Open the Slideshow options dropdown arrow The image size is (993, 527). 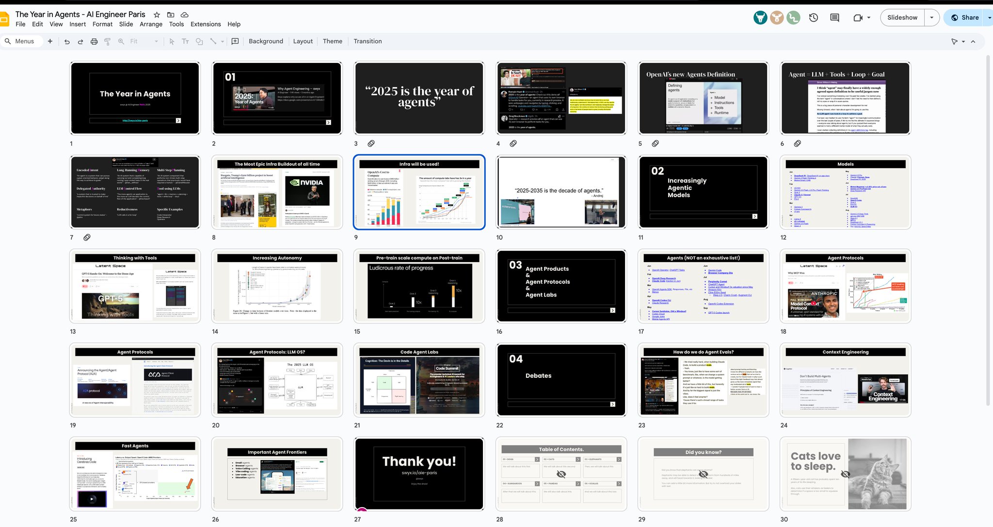pyautogui.click(x=931, y=17)
